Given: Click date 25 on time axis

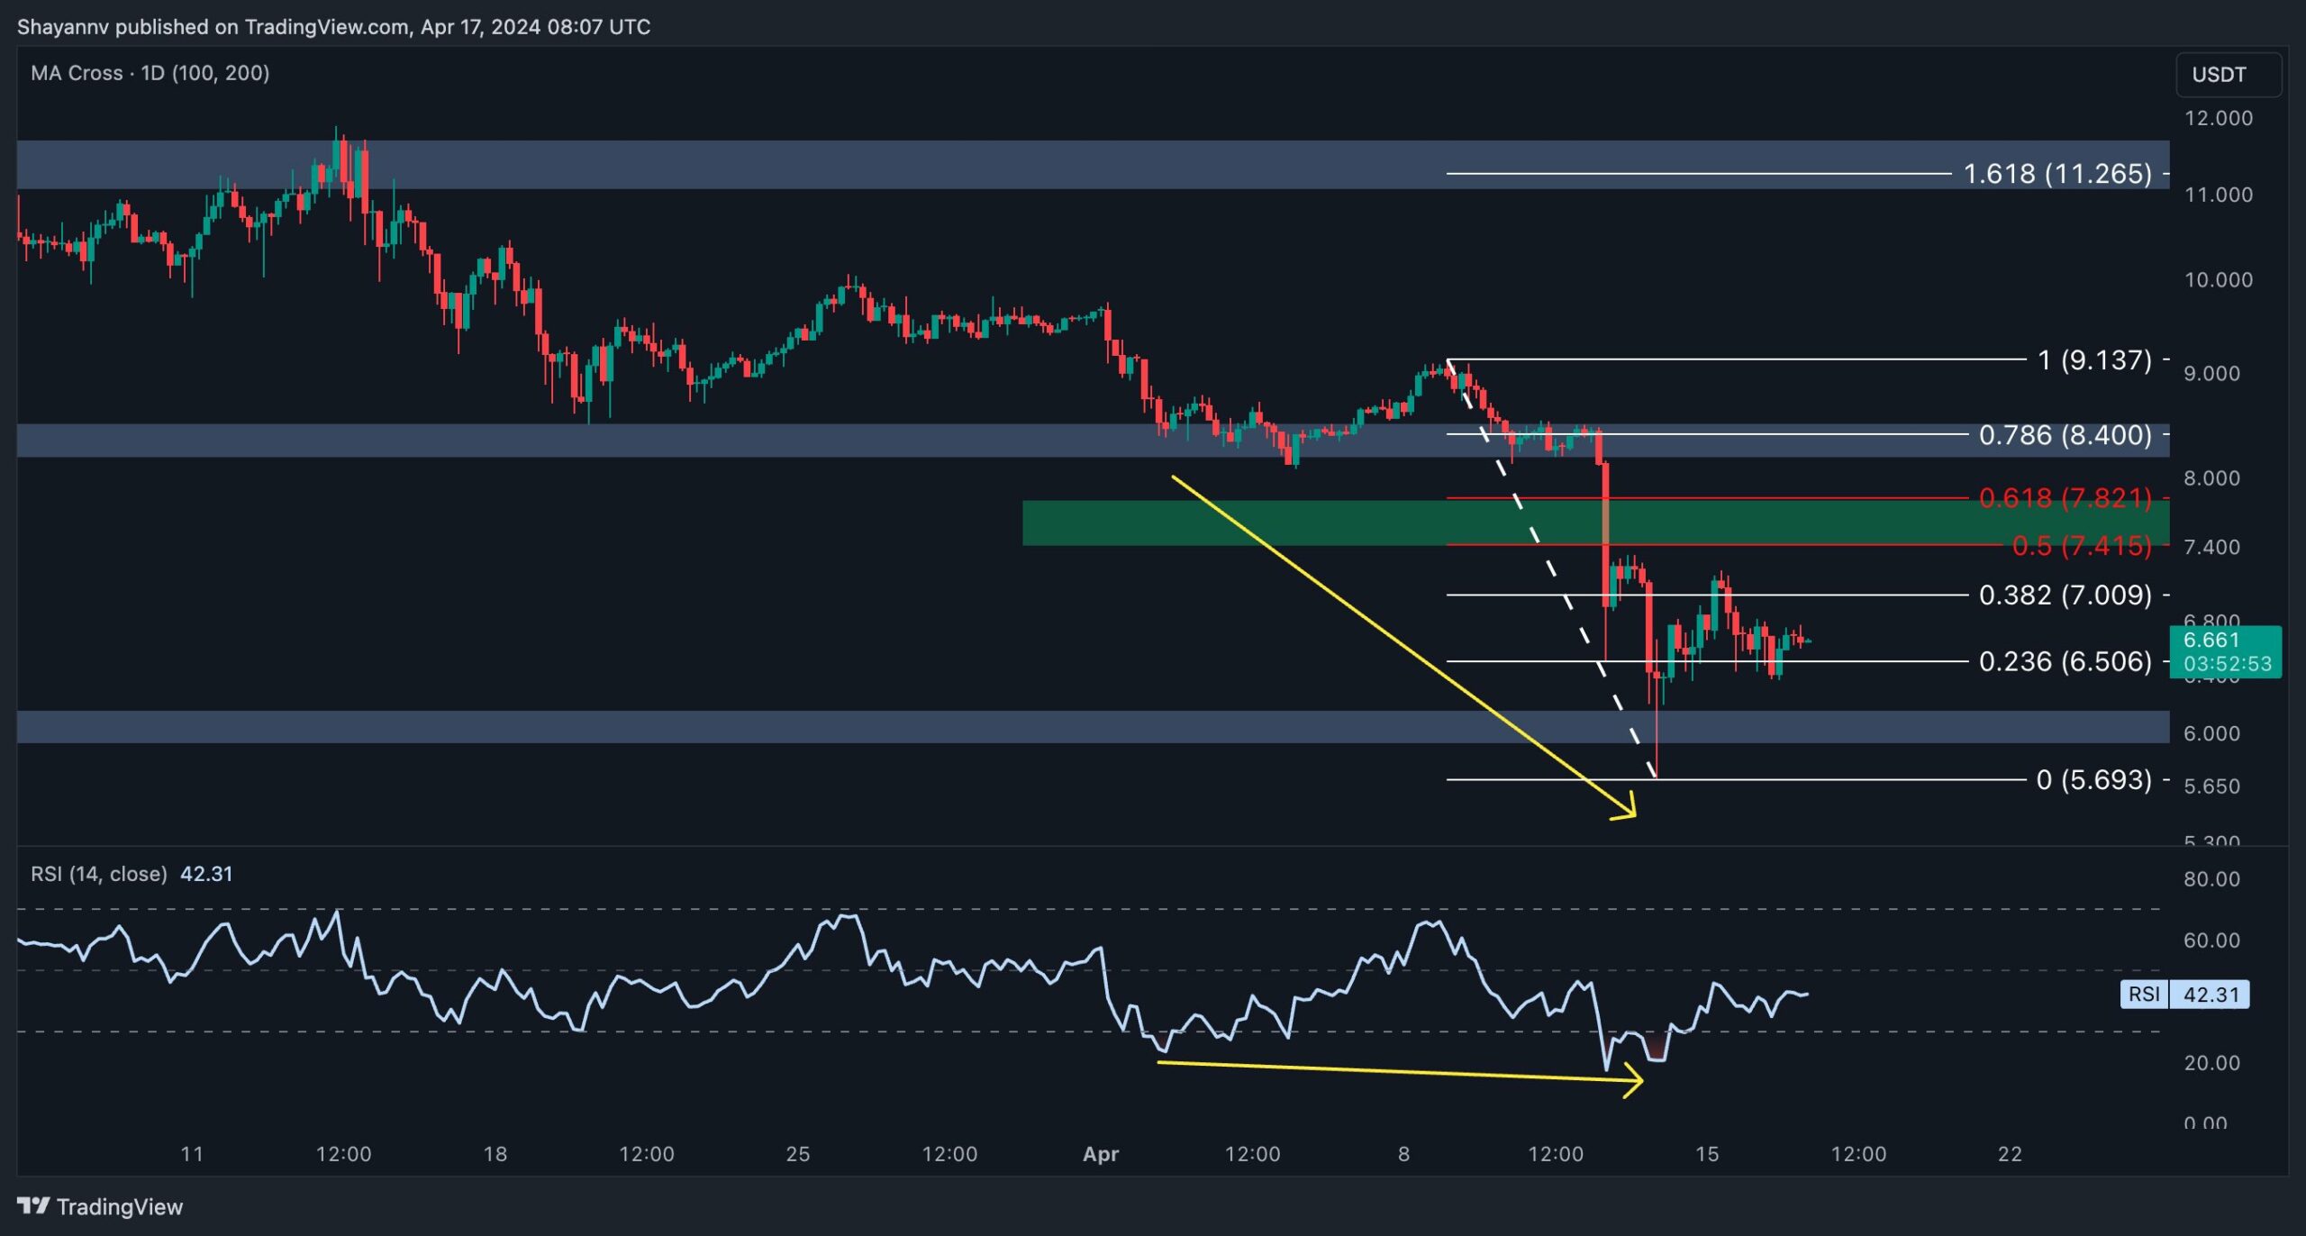Looking at the screenshot, I should tap(798, 1154).
